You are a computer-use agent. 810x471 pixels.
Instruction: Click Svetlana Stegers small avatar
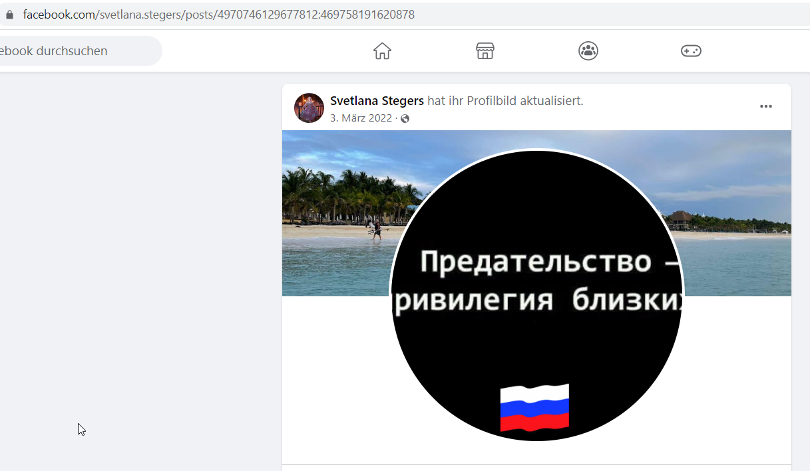click(x=309, y=108)
